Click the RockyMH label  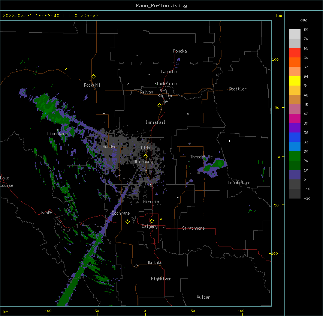click(x=92, y=85)
